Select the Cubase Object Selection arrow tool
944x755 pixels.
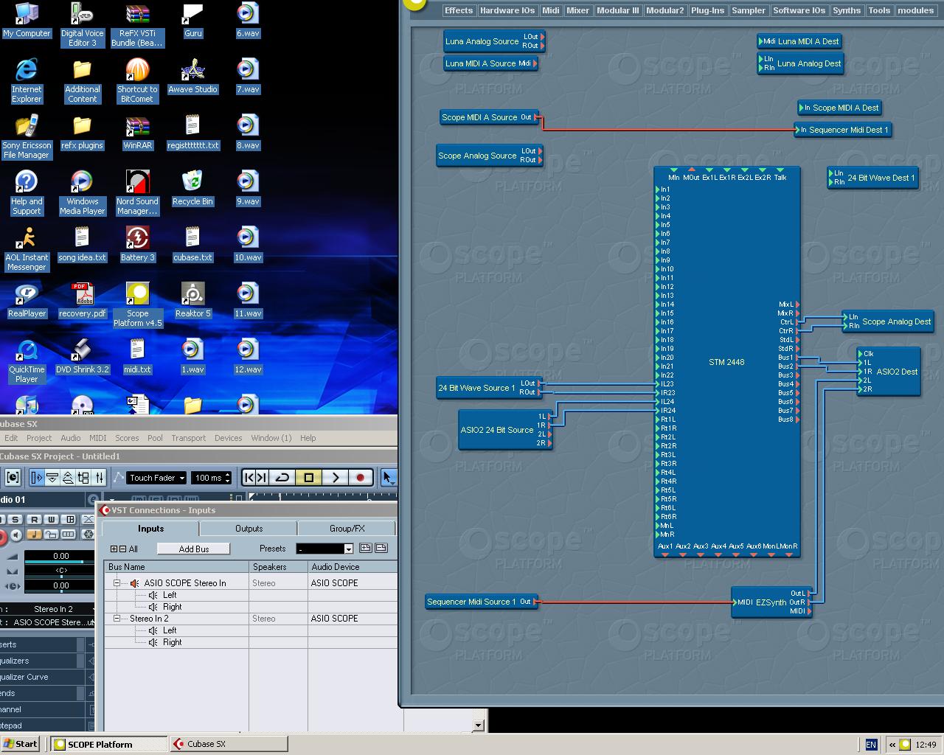(x=388, y=478)
